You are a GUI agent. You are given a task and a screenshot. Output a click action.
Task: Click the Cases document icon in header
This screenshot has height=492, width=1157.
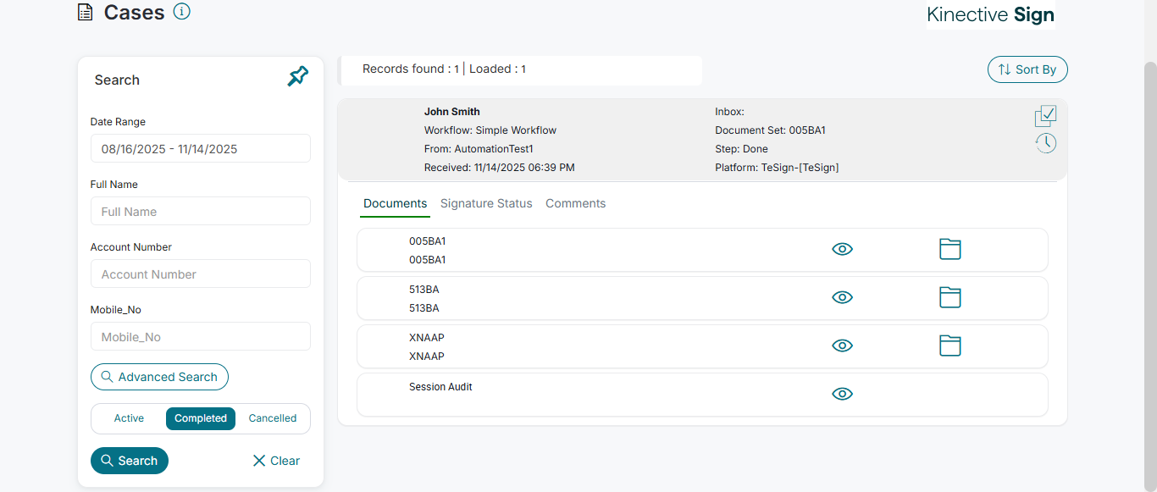click(x=85, y=13)
